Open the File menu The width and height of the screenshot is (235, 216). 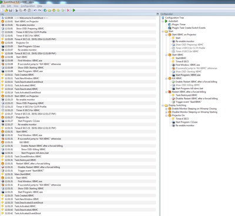(3, 6)
